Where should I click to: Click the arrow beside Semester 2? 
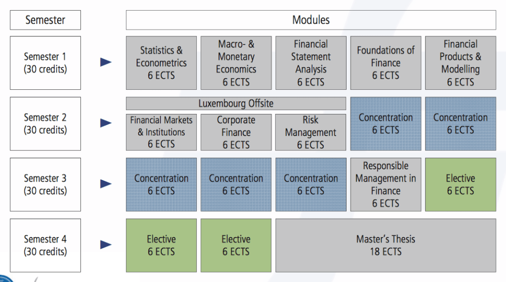coord(106,123)
